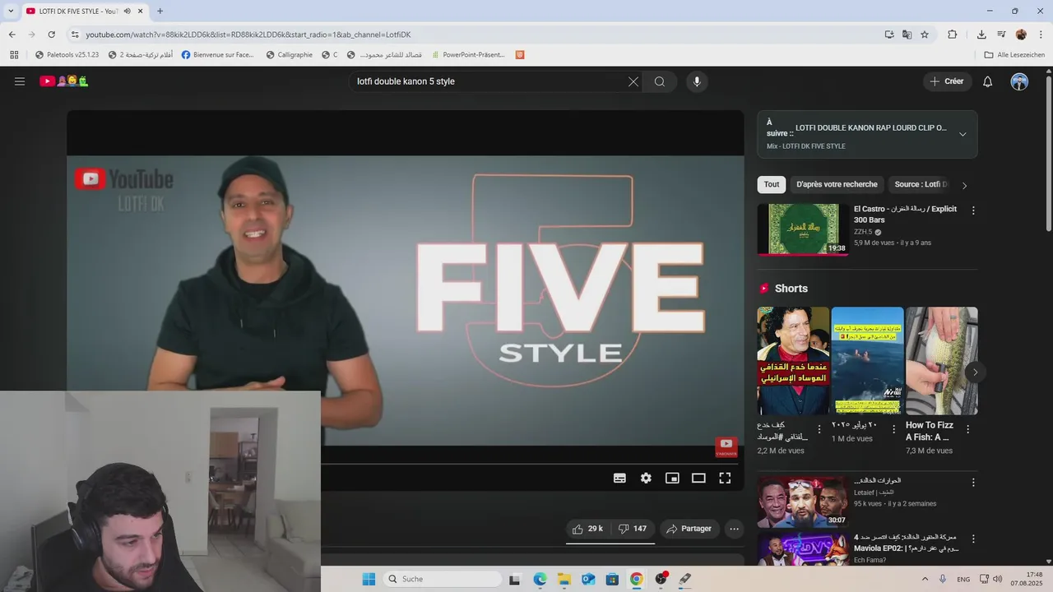Open the Créer button
The image size is (1053, 592).
click(947, 81)
